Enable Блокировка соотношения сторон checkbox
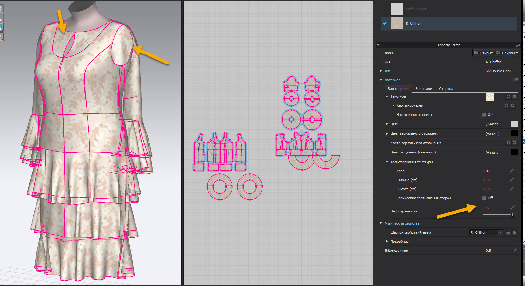This screenshot has height=286, width=525. coord(484,198)
